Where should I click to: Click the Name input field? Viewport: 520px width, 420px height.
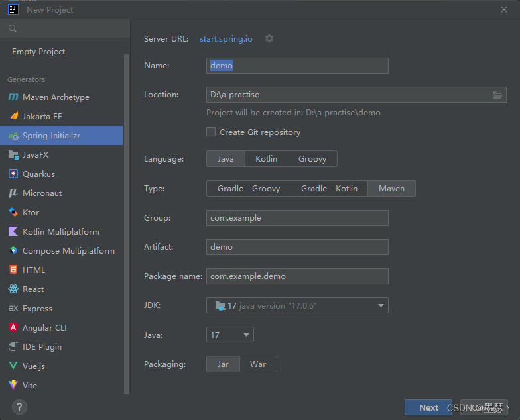coord(297,66)
